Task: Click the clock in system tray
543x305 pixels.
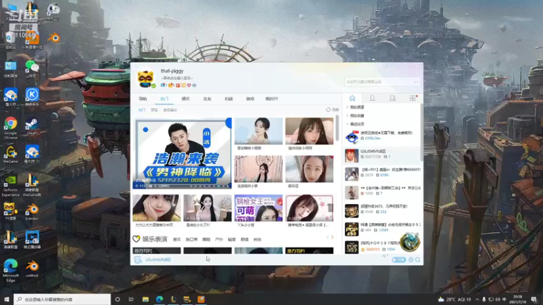Action: click(x=517, y=299)
